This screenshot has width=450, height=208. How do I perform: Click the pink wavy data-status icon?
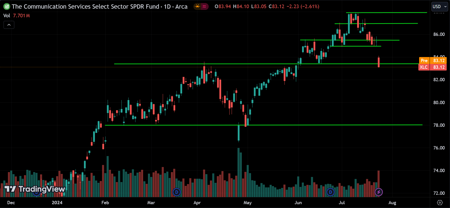(x=204, y=7)
